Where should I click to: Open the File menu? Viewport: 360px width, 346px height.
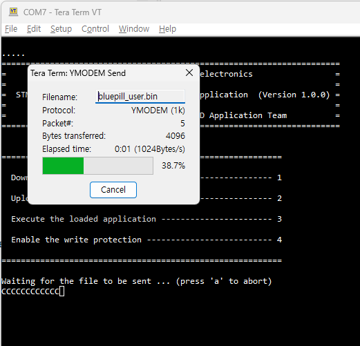coord(11,29)
